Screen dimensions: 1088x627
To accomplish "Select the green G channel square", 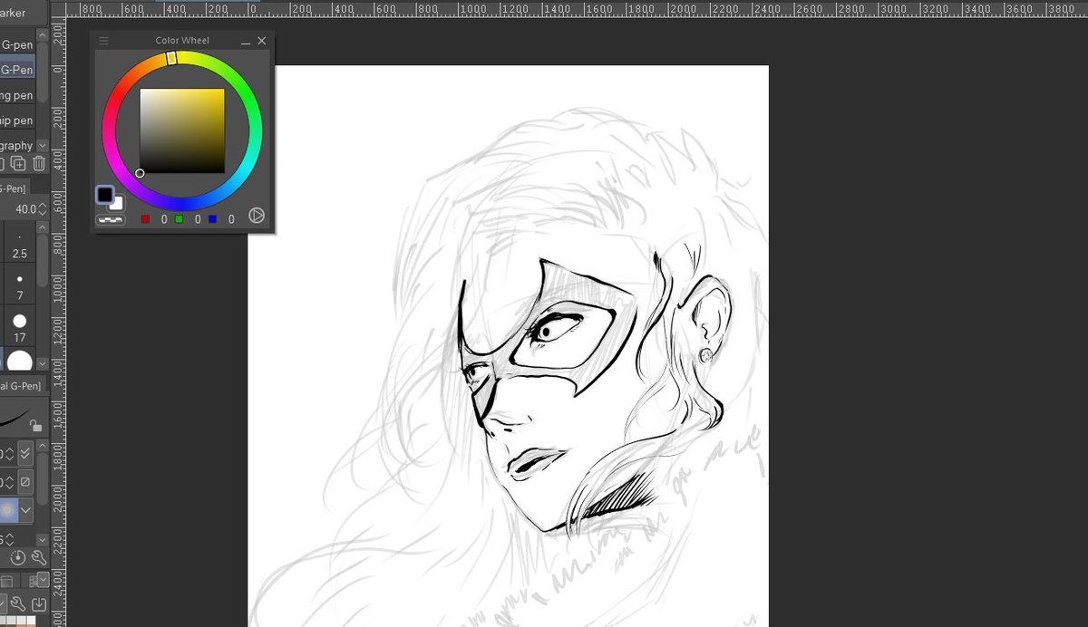I will 179,219.
